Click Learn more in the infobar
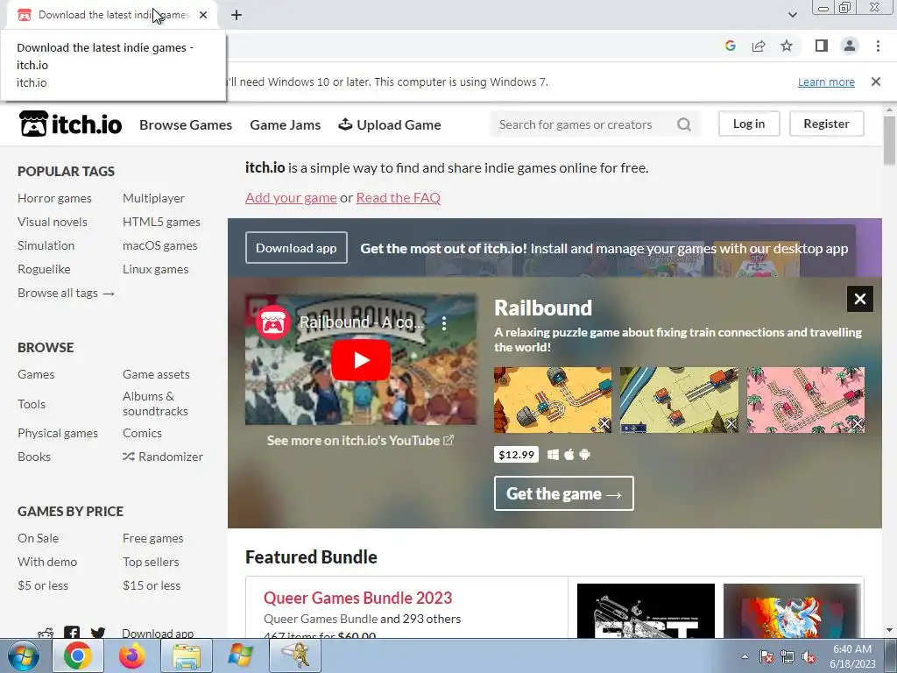 coord(826,81)
